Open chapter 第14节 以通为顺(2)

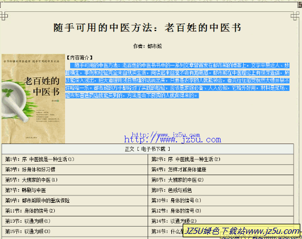174,221
